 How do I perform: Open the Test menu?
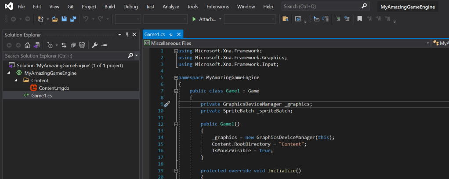[150, 7]
